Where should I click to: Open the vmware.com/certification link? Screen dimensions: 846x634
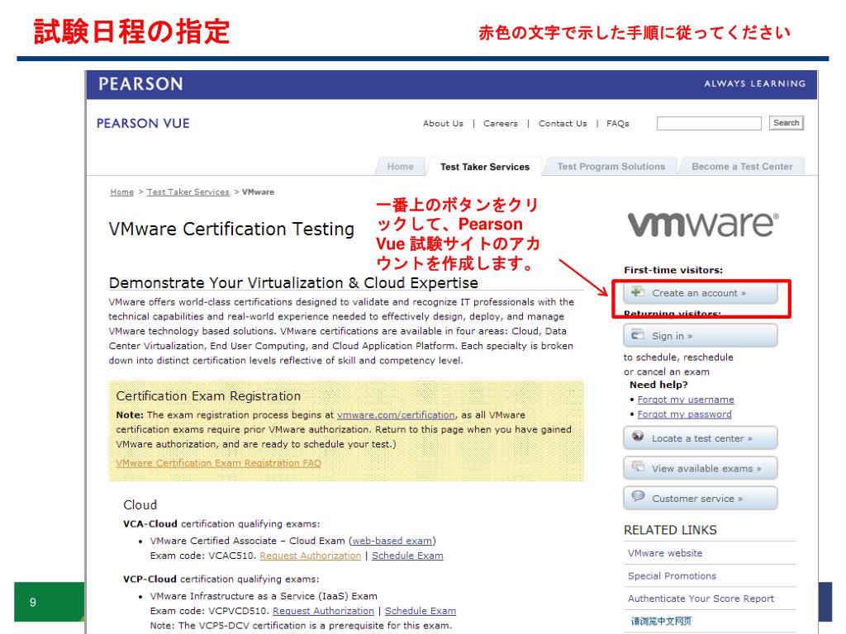[396, 415]
